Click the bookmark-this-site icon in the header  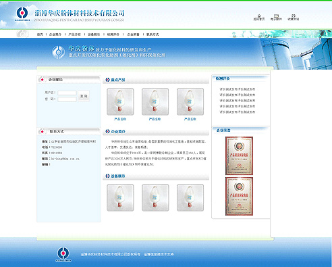pos(293,16)
